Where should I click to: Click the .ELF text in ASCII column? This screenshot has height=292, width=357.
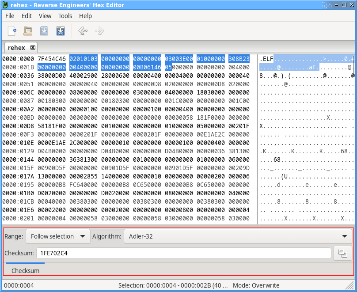(x=266, y=59)
